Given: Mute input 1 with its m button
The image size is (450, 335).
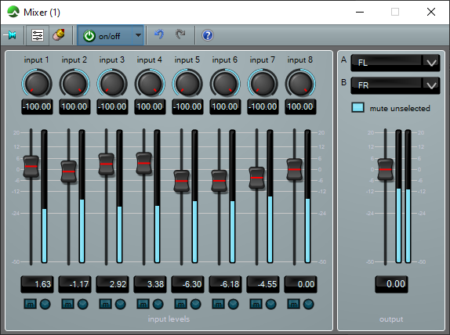Looking at the screenshot, I should click(30, 304).
